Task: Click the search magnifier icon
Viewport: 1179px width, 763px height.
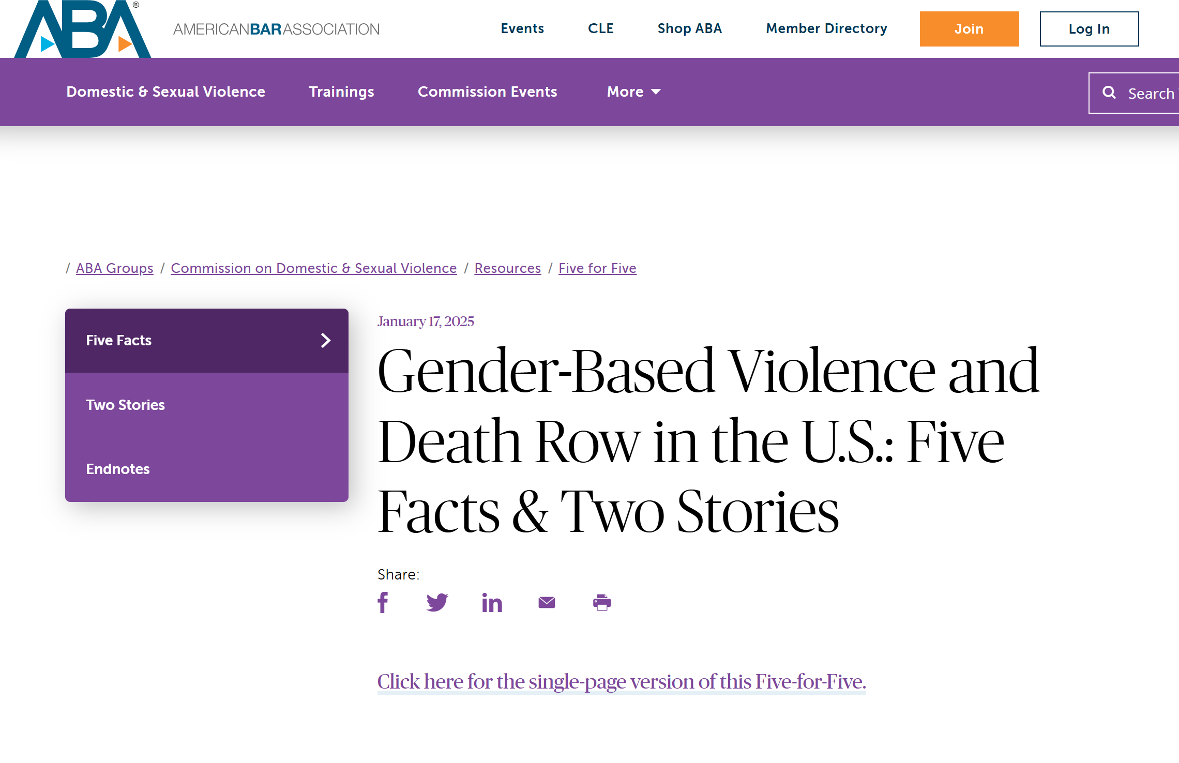Action: pyautogui.click(x=1109, y=93)
